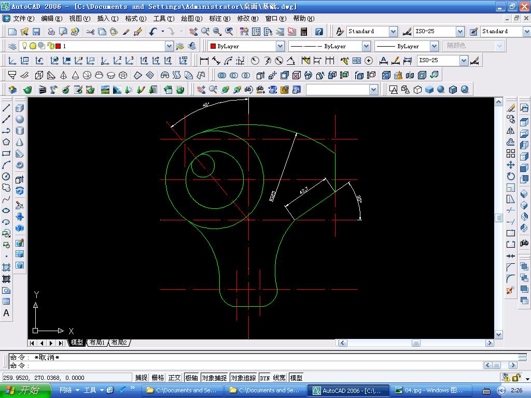Click the drawing area vertical scrollbar thumb
This screenshot has width=531, height=398.
(498, 218)
